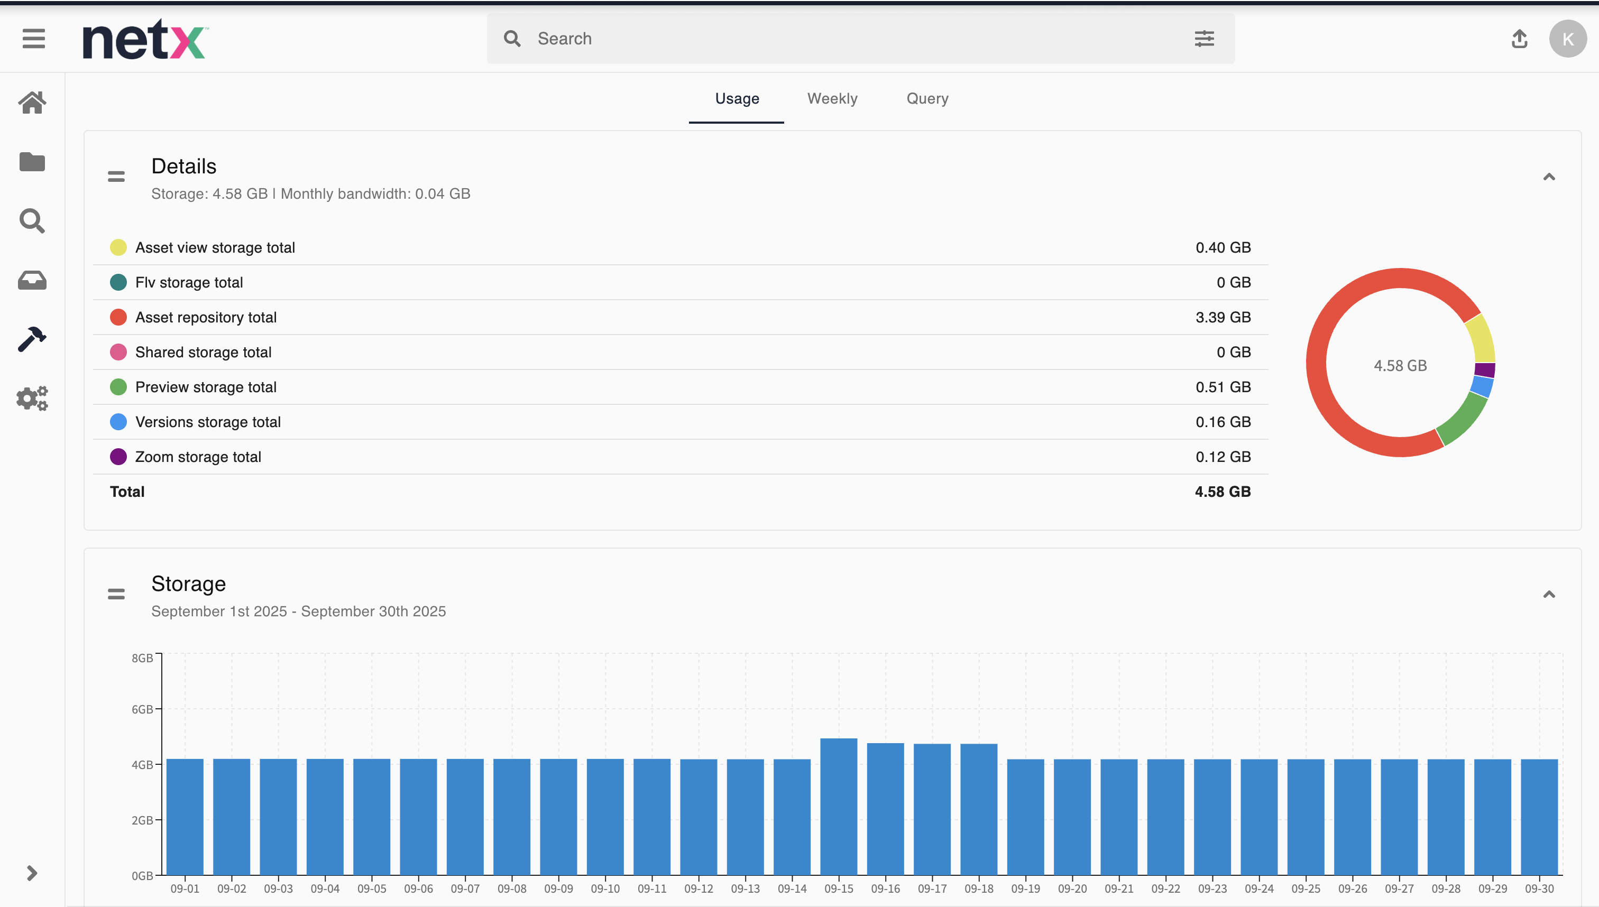Screen dimensions: 1599x907
Task: Expand the left sidebar arrow
Action: [32, 873]
